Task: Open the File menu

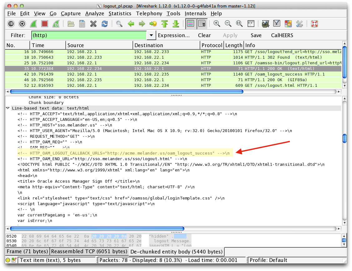Action: [12, 13]
